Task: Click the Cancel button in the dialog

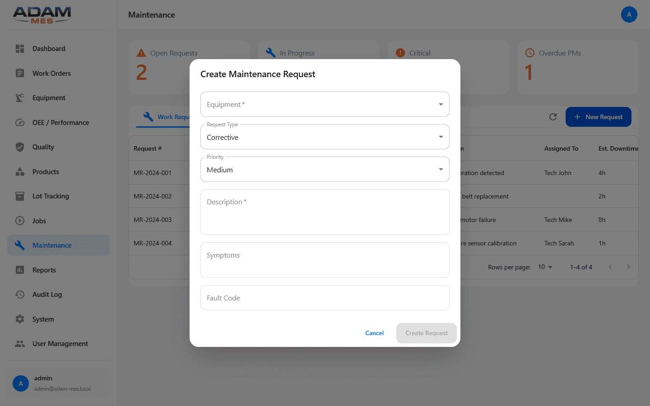Action: pos(374,333)
